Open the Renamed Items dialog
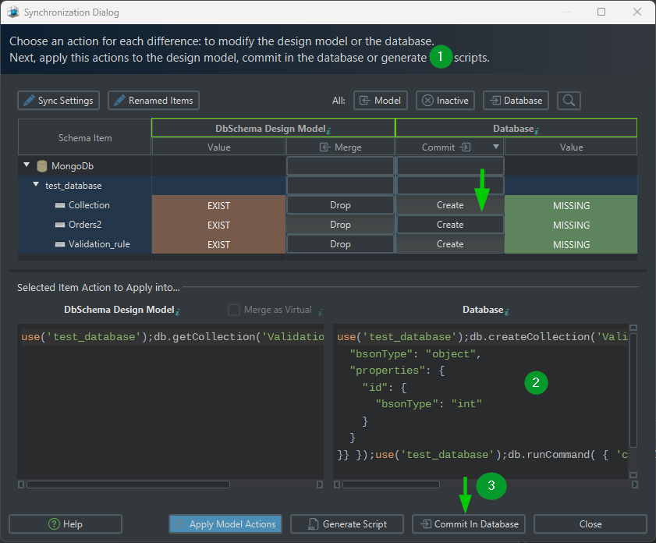 click(x=153, y=101)
